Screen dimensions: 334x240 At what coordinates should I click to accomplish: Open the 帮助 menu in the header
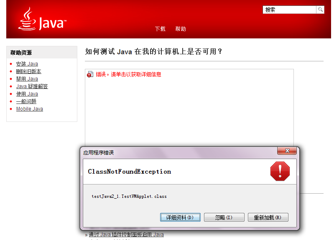181,29
